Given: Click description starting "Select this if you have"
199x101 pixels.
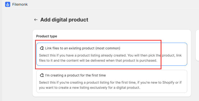Looking at the screenshot, I should (x=110, y=58).
